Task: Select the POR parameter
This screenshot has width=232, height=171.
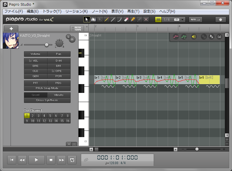Action: pyautogui.click(x=59, y=76)
